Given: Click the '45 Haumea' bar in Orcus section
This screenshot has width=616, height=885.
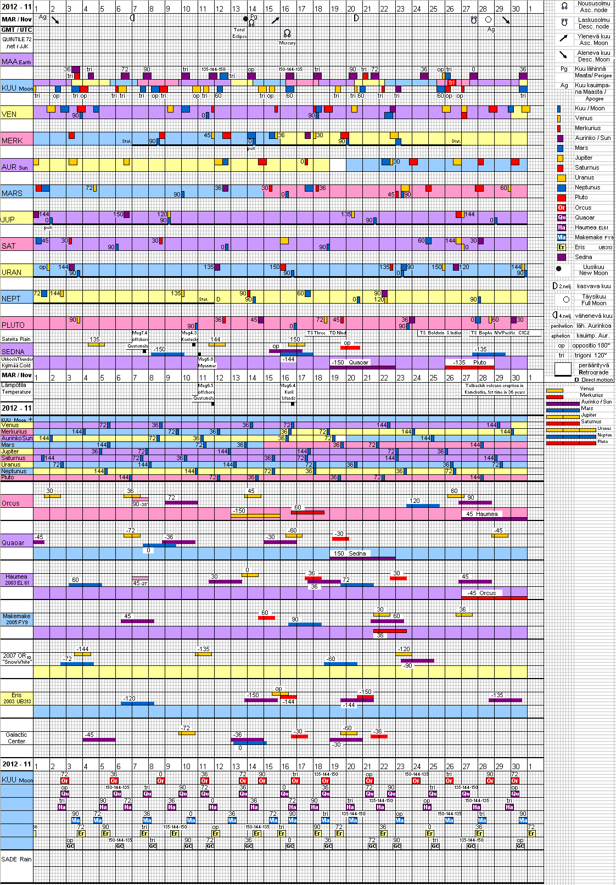Looking at the screenshot, I should coord(494,515).
